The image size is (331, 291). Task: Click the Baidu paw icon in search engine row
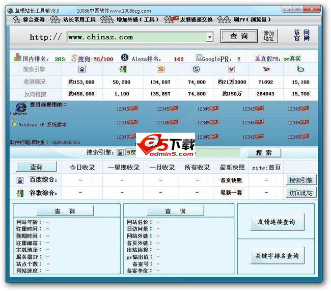pos(82,69)
